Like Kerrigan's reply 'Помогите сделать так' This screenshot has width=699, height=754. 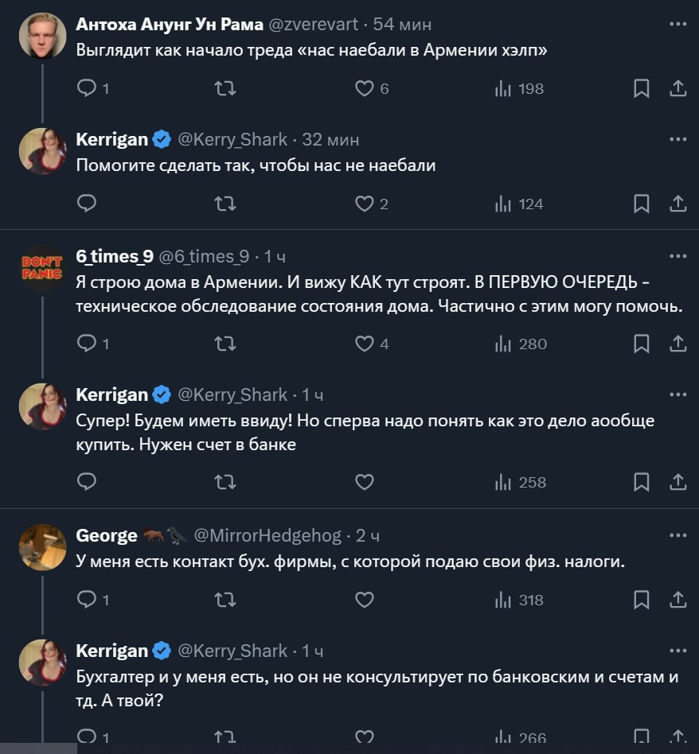(364, 204)
